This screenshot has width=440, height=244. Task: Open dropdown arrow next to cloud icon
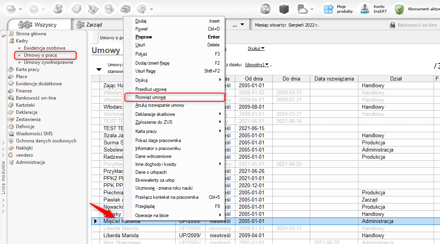(312, 9)
